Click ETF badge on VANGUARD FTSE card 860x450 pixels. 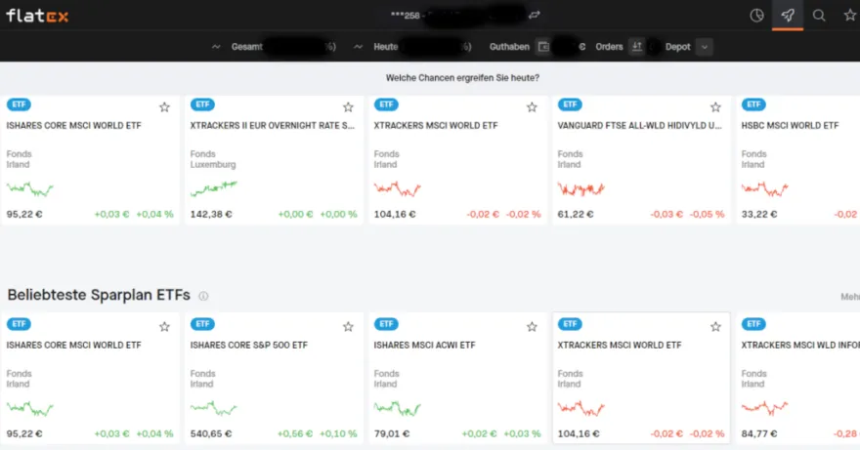coord(570,104)
